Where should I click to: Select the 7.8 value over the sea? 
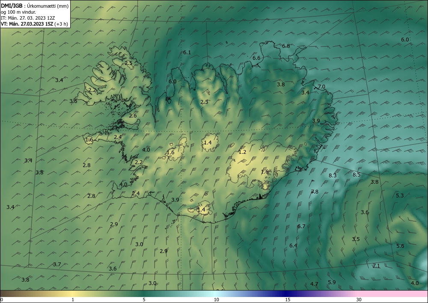point(315,191)
